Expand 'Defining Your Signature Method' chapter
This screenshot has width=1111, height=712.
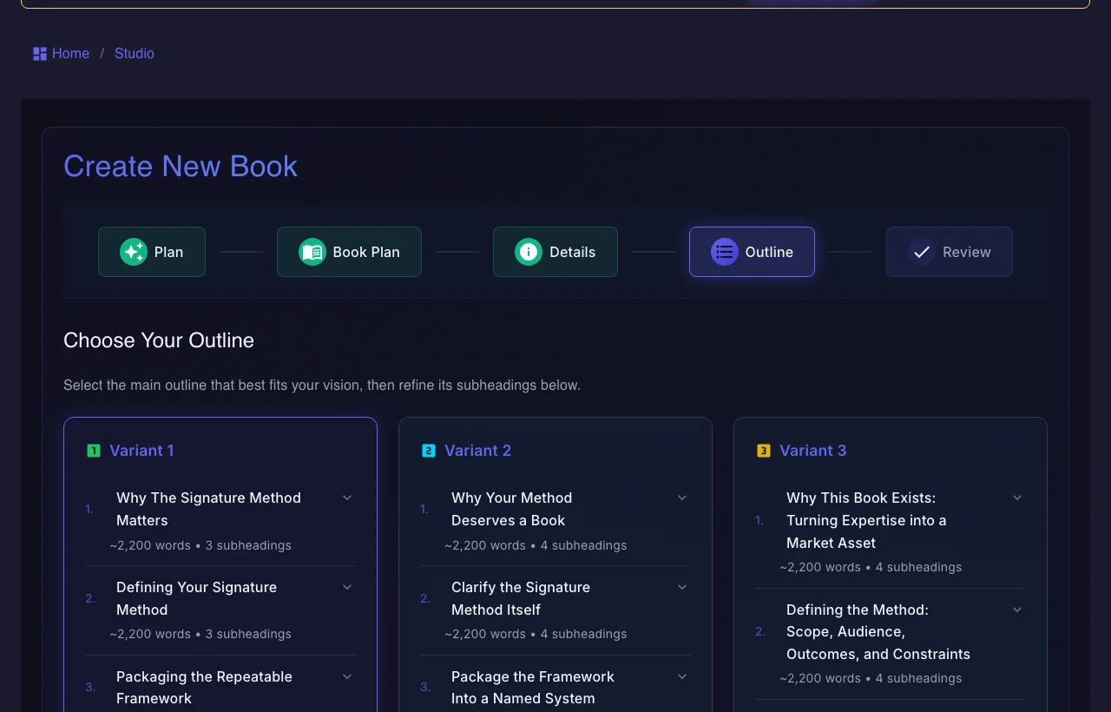(347, 587)
